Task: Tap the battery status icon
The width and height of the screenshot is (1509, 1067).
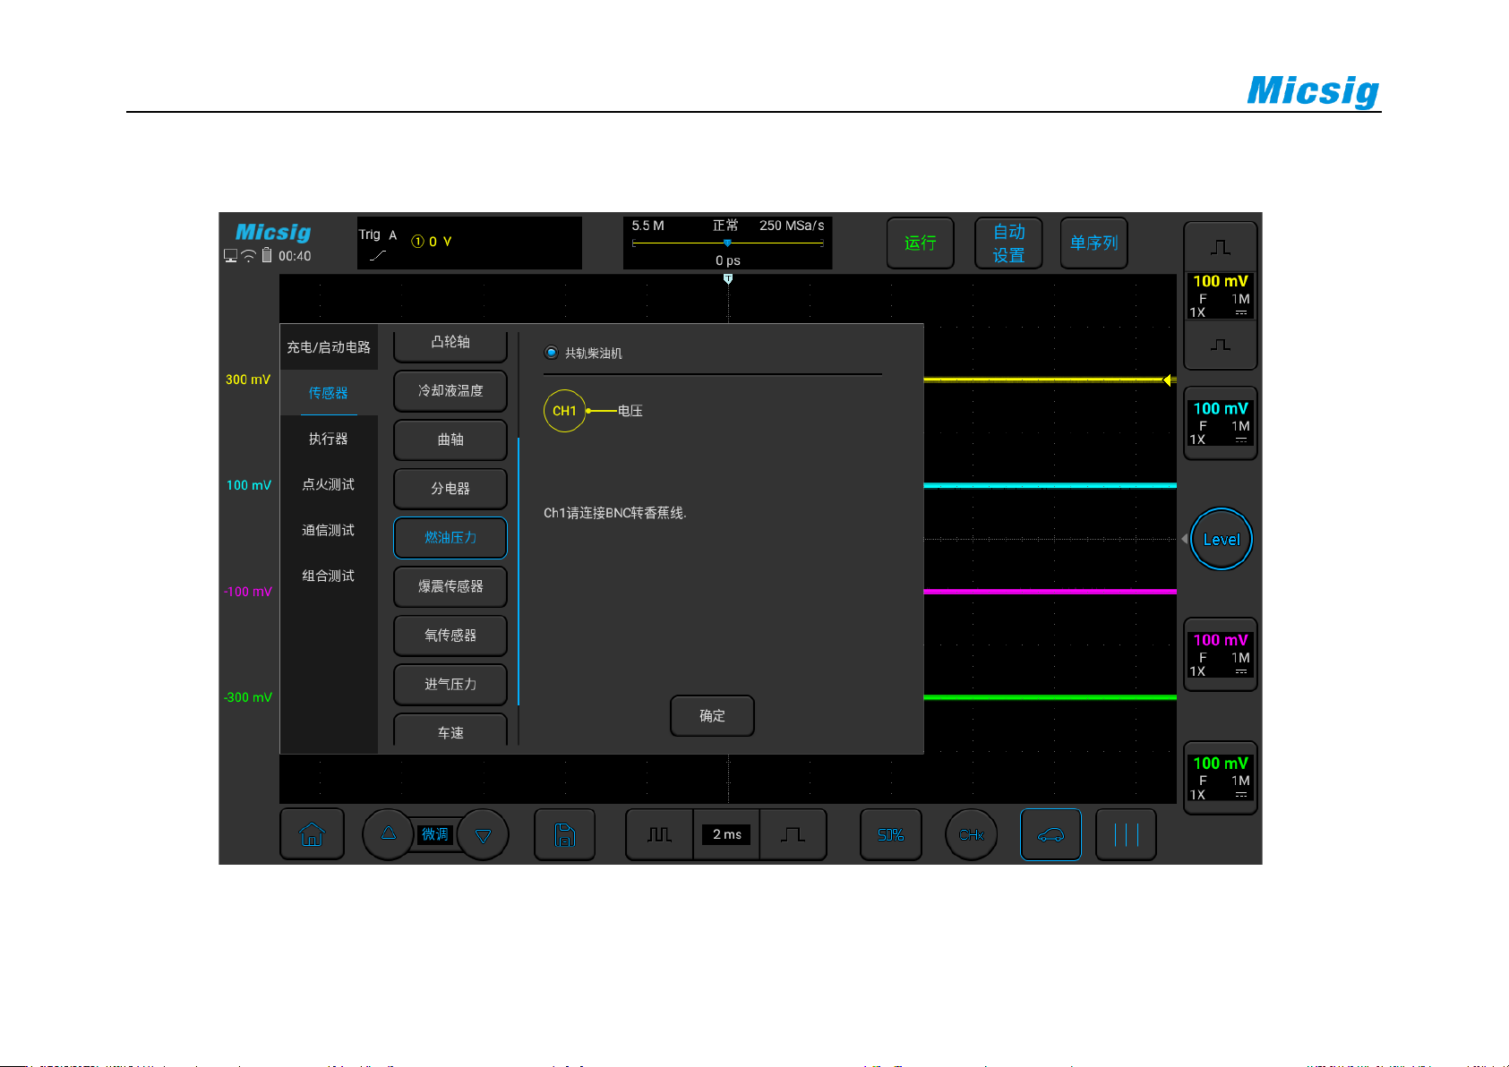Action: point(267,255)
